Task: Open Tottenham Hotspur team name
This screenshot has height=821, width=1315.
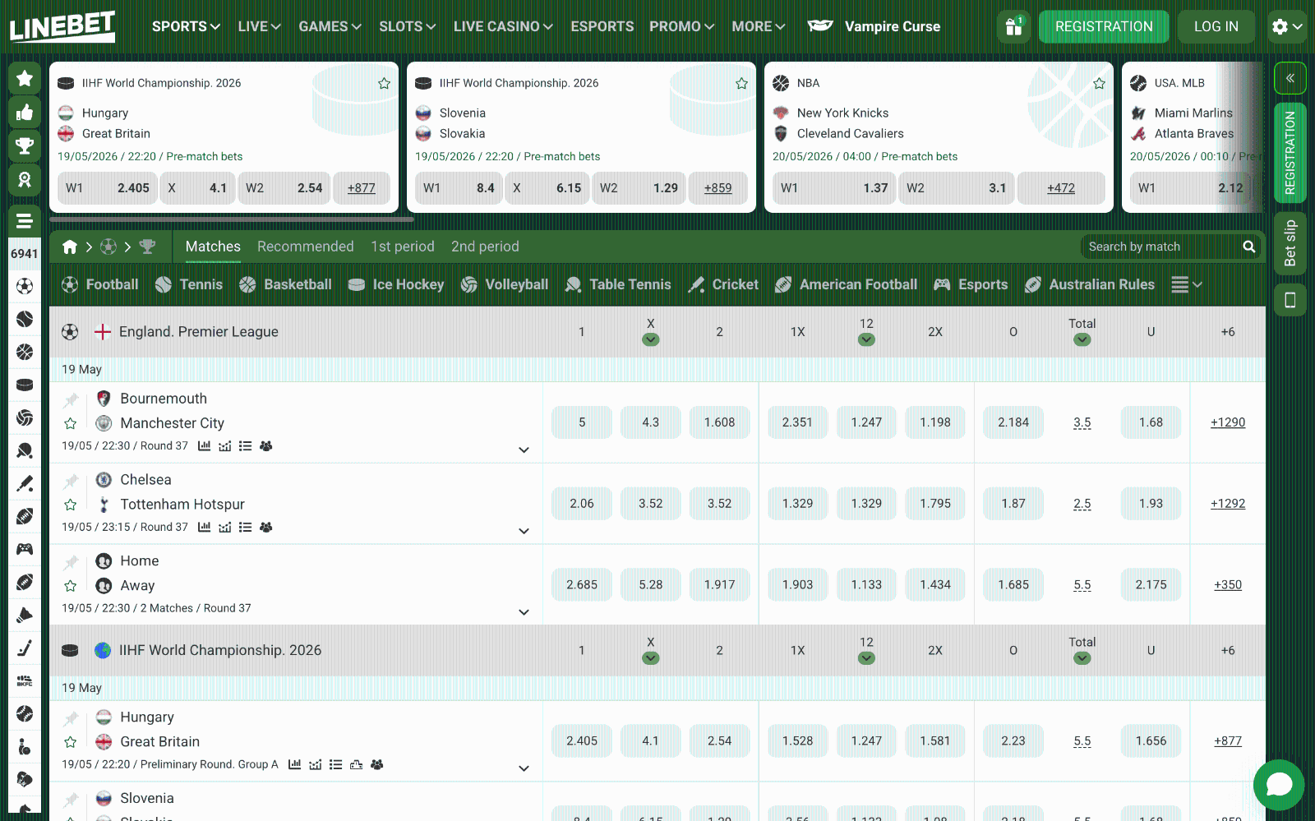Action: click(182, 505)
